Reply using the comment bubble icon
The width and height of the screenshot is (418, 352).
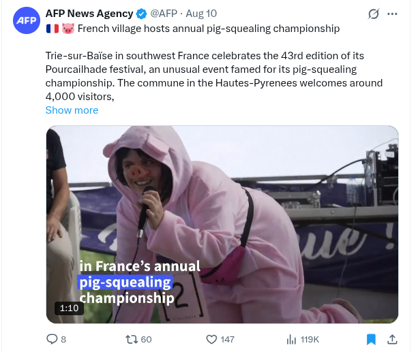(x=52, y=339)
